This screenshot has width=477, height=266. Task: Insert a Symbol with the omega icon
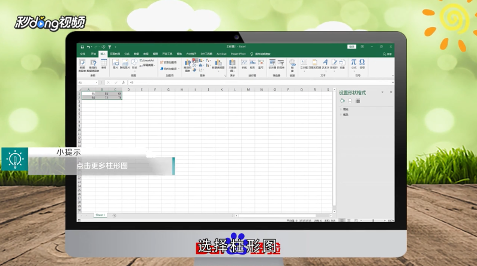point(362,64)
